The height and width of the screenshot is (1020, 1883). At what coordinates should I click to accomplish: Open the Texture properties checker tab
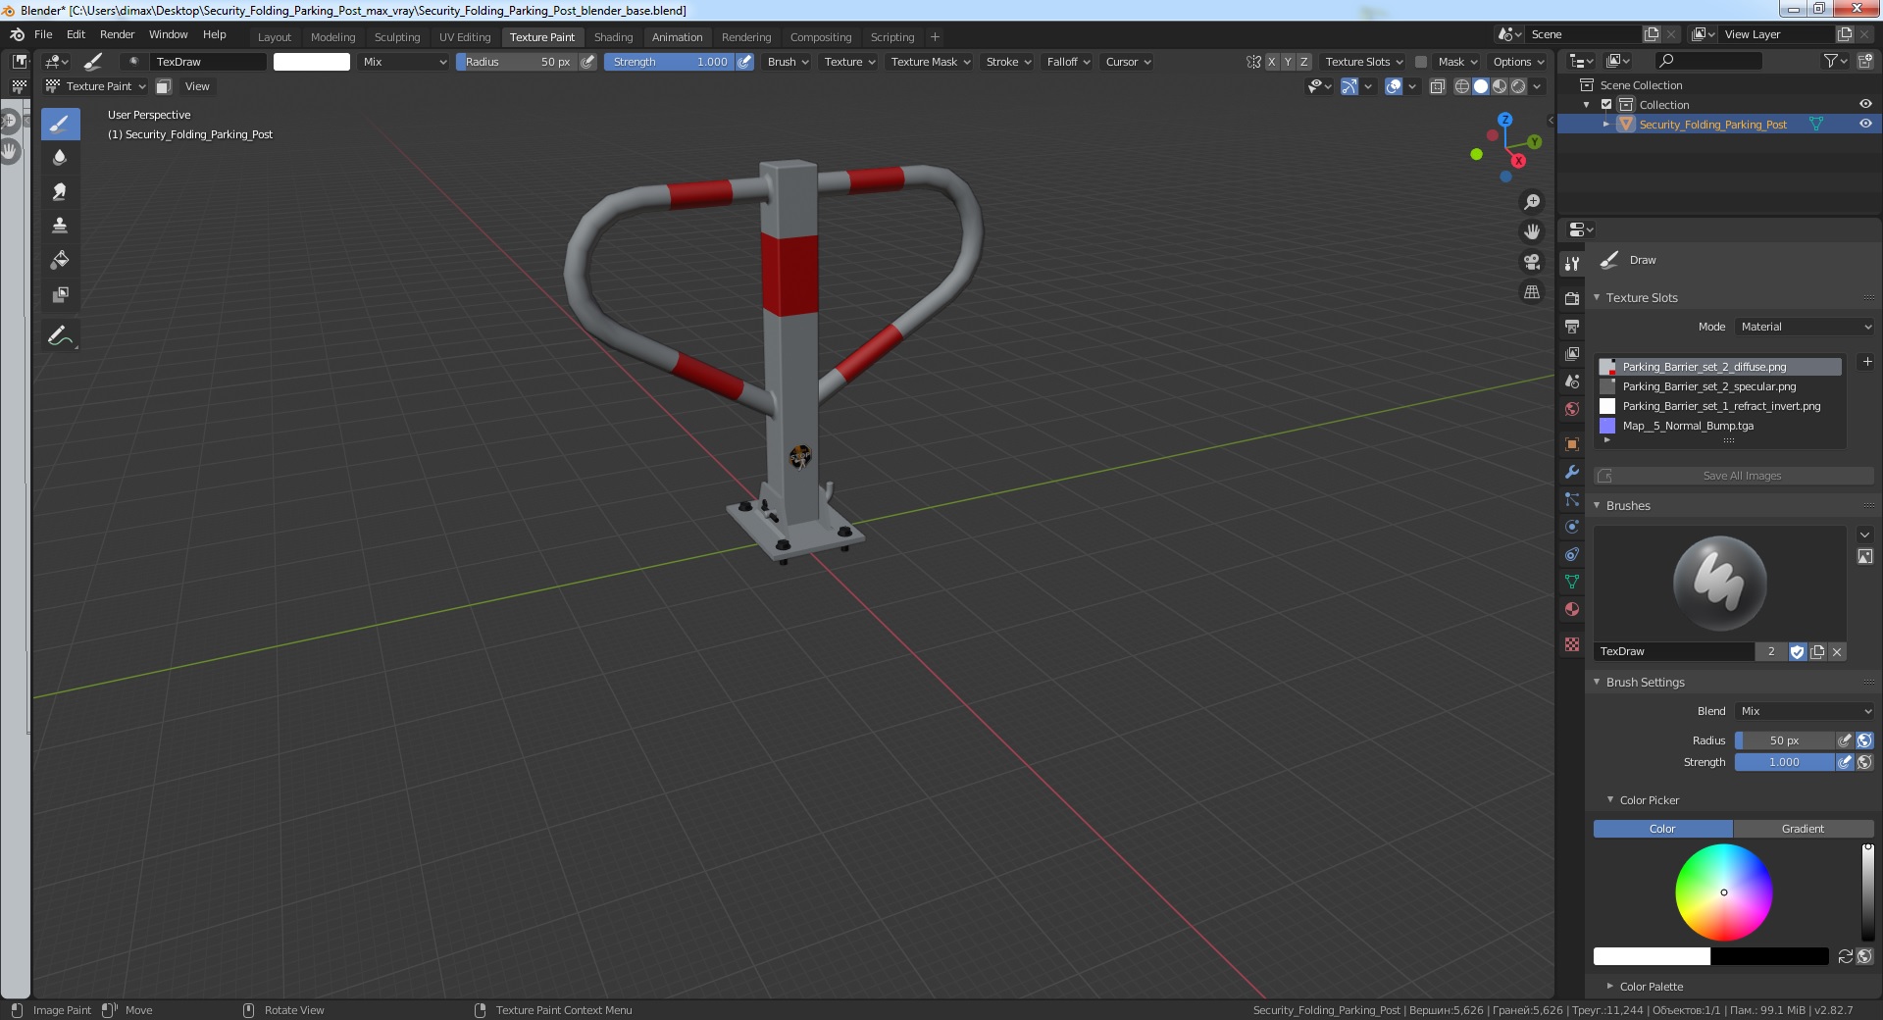point(1572,644)
